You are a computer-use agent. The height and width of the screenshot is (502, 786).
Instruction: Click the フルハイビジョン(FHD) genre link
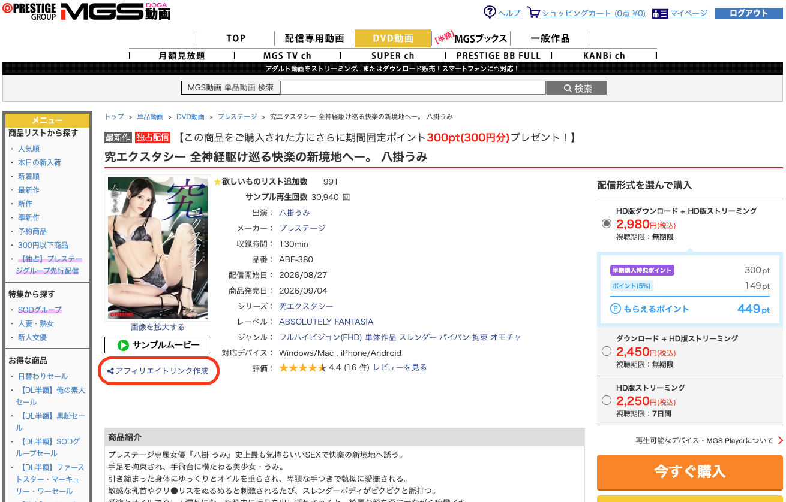click(320, 337)
